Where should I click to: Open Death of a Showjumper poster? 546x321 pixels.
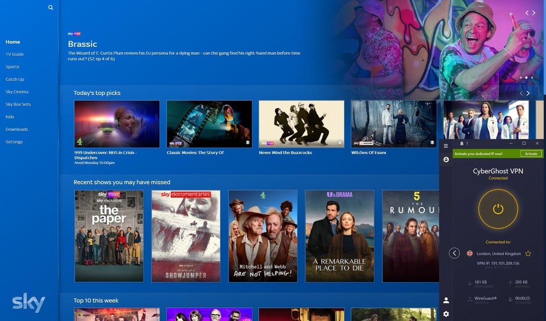186,236
